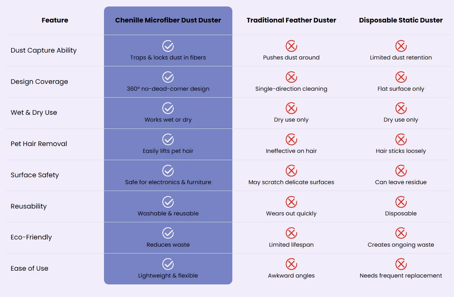
Task: Click the checkmark above '360° no-dead-corner design'
Action: click(x=168, y=77)
